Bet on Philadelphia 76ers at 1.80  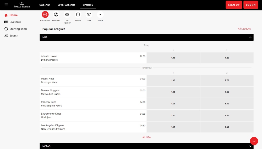[227, 104]
